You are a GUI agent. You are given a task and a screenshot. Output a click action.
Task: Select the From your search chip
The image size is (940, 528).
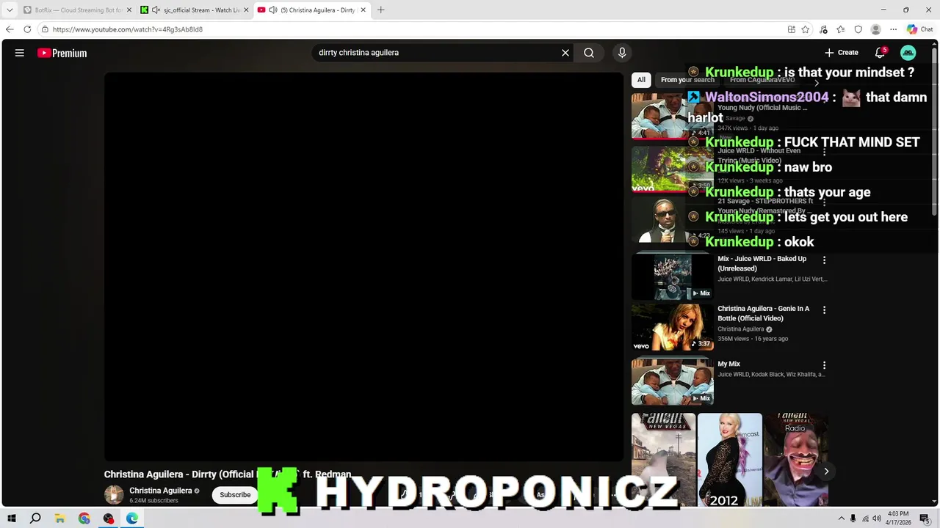pos(687,80)
